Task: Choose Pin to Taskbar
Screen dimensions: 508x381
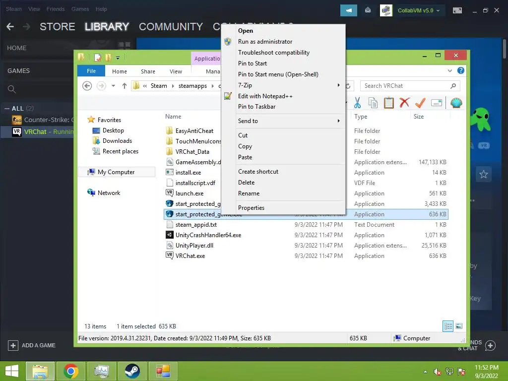Action: (256, 107)
